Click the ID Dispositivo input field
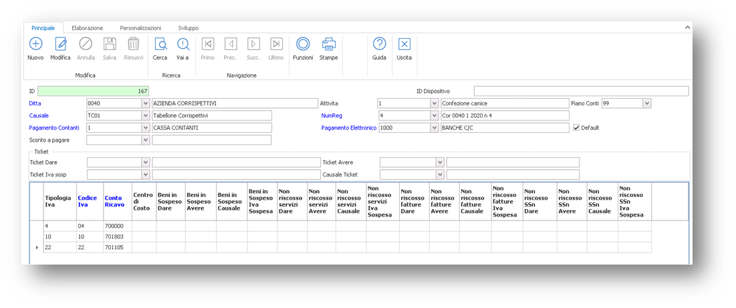 [x=580, y=92]
